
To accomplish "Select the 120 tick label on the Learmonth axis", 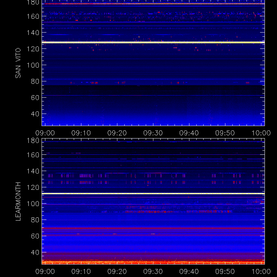I will pos(33,187).
